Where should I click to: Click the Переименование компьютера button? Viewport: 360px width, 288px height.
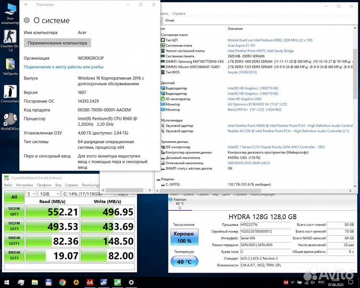(58, 43)
